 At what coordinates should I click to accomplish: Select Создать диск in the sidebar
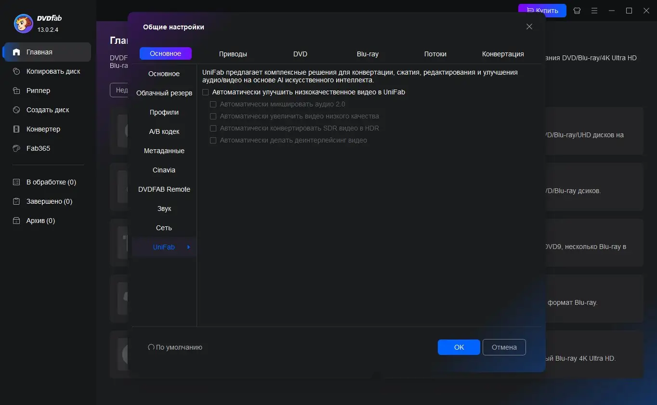click(47, 110)
